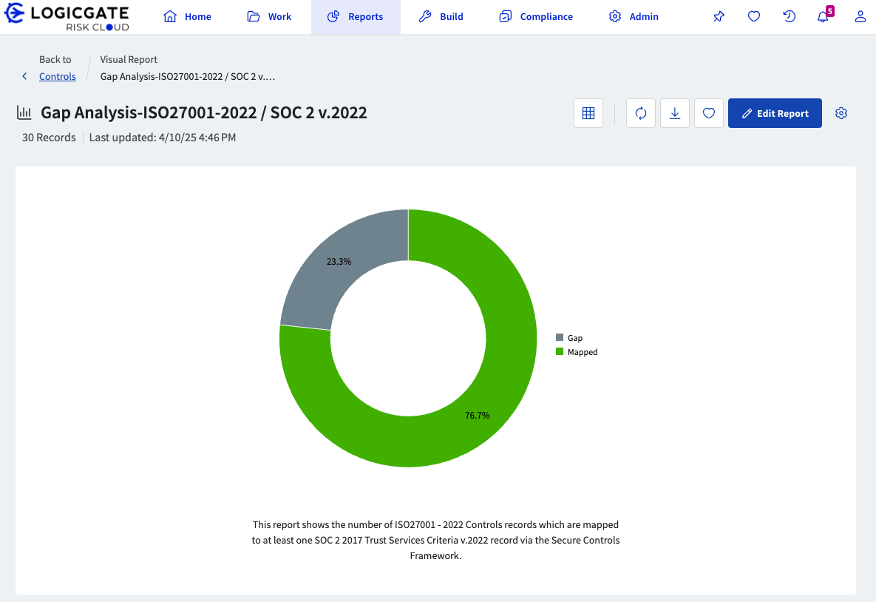The image size is (876, 602).
Task: Click the Mapped legend label
Action: 583,352
